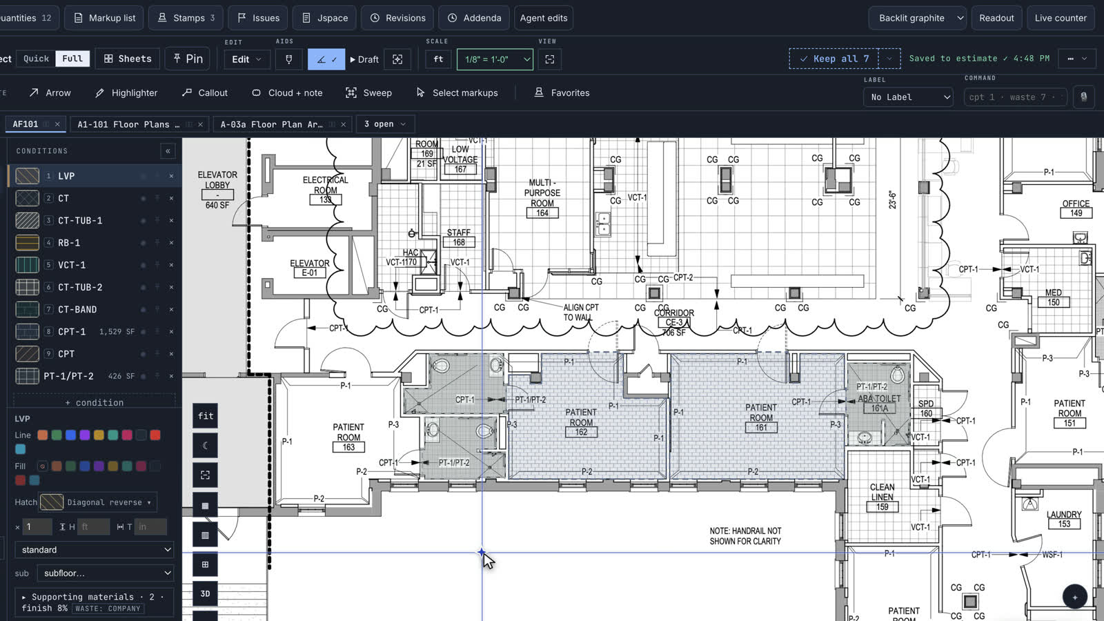Toggle Draft mode
1104x621 pixels.
pyautogui.click(x=364, y=59)
